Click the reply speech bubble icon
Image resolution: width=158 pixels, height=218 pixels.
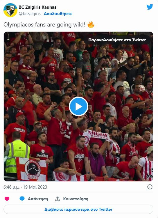22,199
